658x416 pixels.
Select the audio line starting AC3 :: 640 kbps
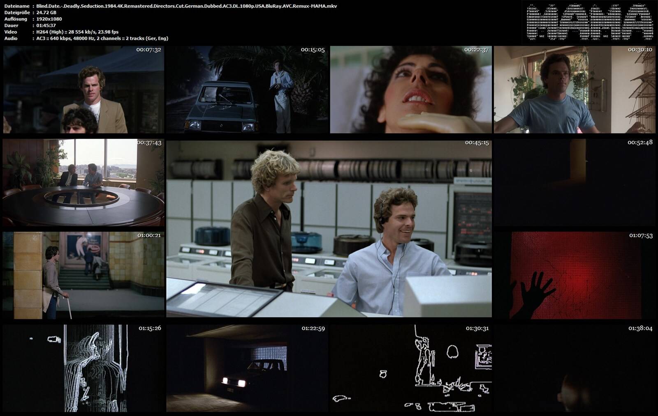[x=102, y=38]
